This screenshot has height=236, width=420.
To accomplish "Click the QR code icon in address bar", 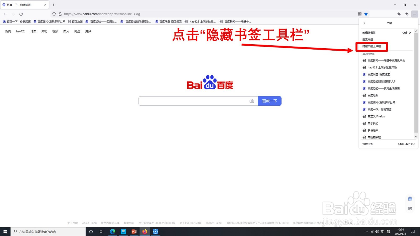I will [x=360, y=14].
